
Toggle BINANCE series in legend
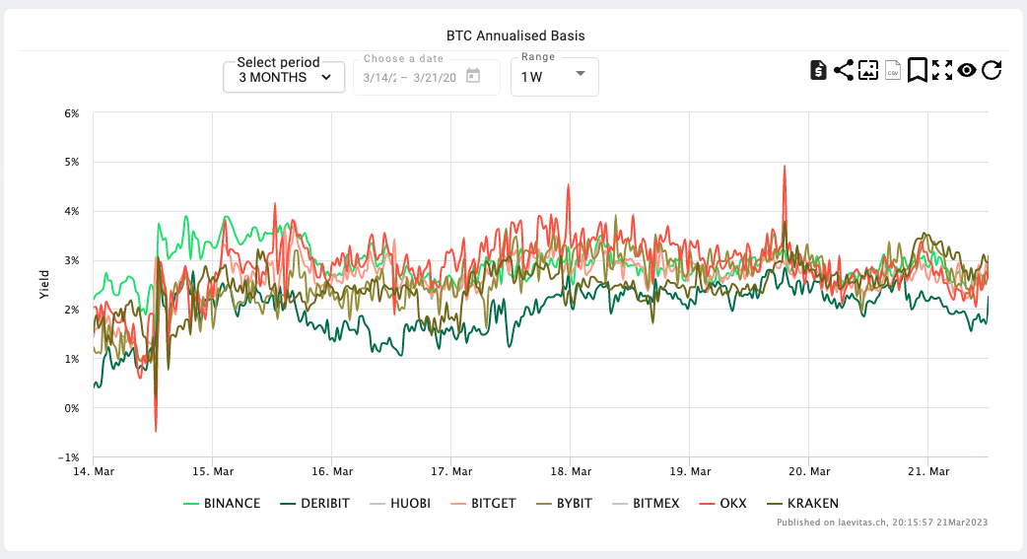pyautogui.click(x=232, y=504)
